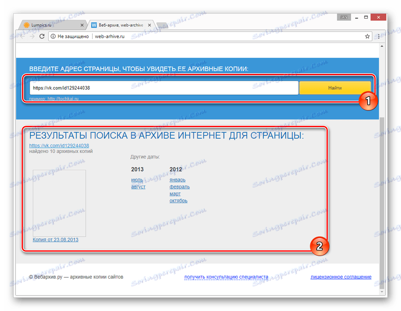401x311 pixels.
Task: Close the Lumpics.ru tab
Action: click(x=82, y=25)
